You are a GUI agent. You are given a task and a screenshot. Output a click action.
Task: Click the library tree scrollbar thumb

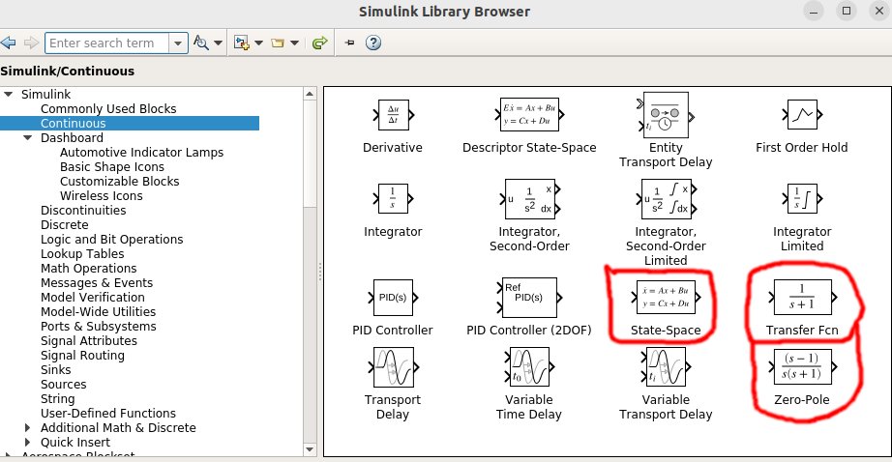[310, 154]
